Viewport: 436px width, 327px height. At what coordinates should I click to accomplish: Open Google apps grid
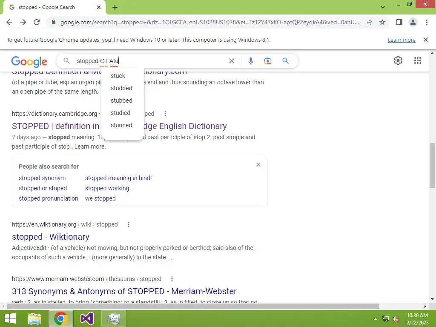[417, 60]
